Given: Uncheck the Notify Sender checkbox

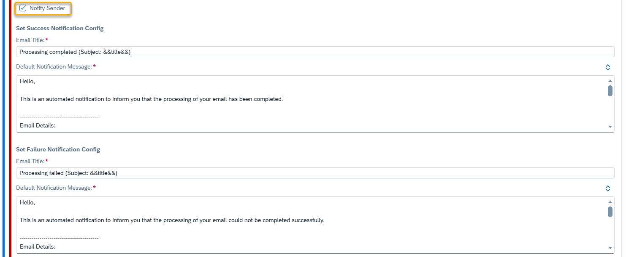Looking at the screenshot, I should 23,8.
